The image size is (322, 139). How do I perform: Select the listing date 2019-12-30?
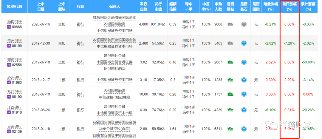(x=41, y=43)
